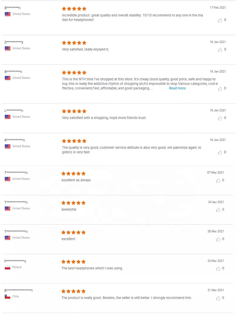Click the Chile flag icon
236x316 pixels.
tap(8, 297)
